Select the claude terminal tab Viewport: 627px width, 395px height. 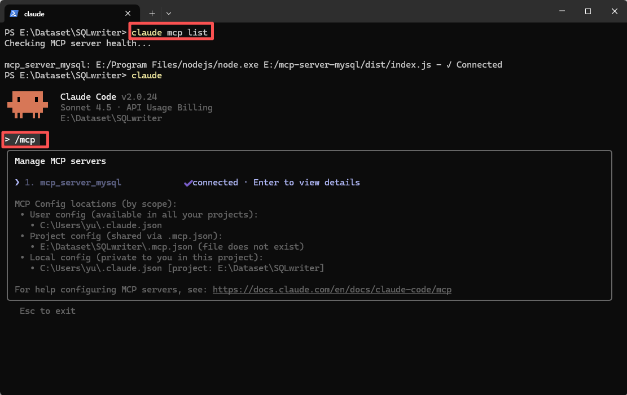[72, 14]
